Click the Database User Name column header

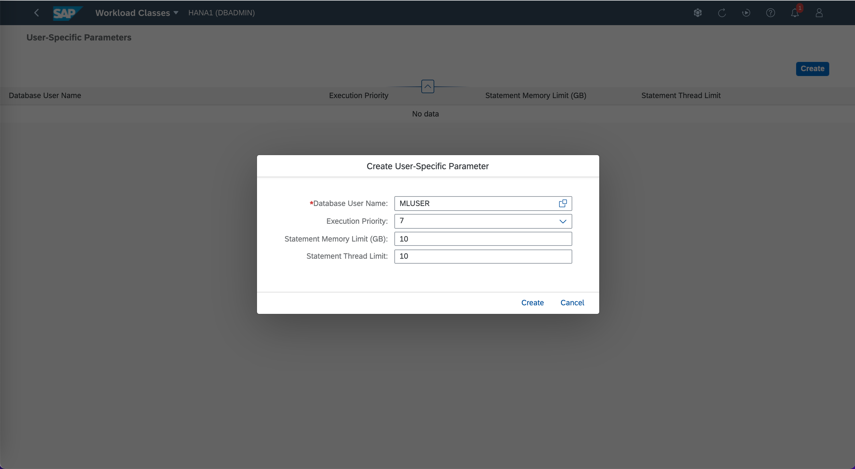pos(45,96)
